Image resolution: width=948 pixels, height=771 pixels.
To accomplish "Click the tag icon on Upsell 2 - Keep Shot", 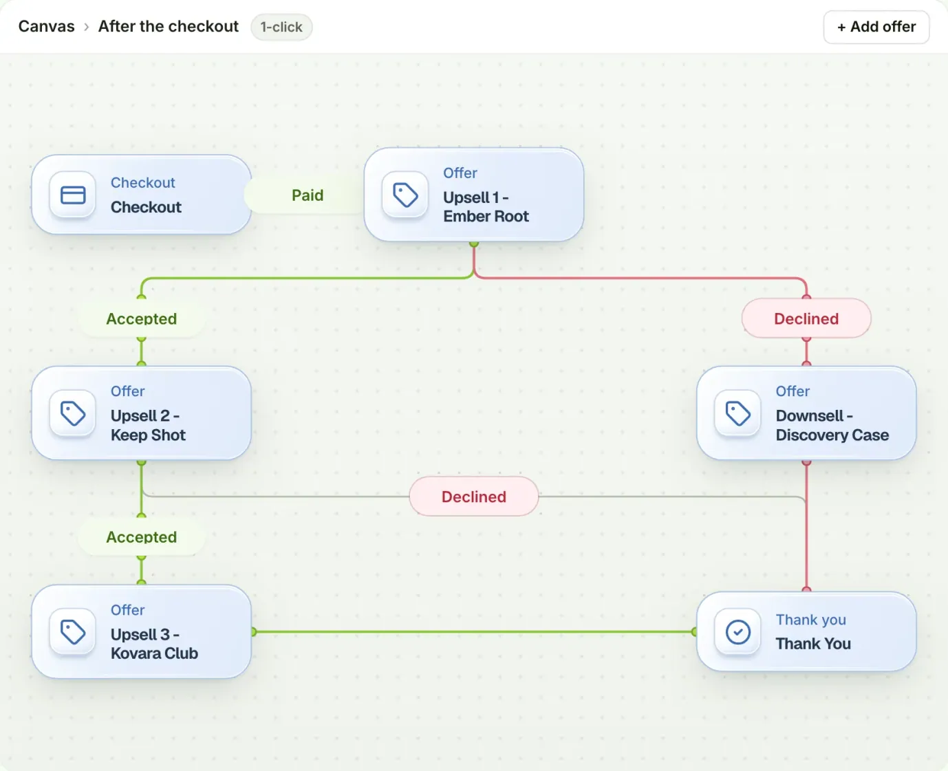I will point(73,413).
